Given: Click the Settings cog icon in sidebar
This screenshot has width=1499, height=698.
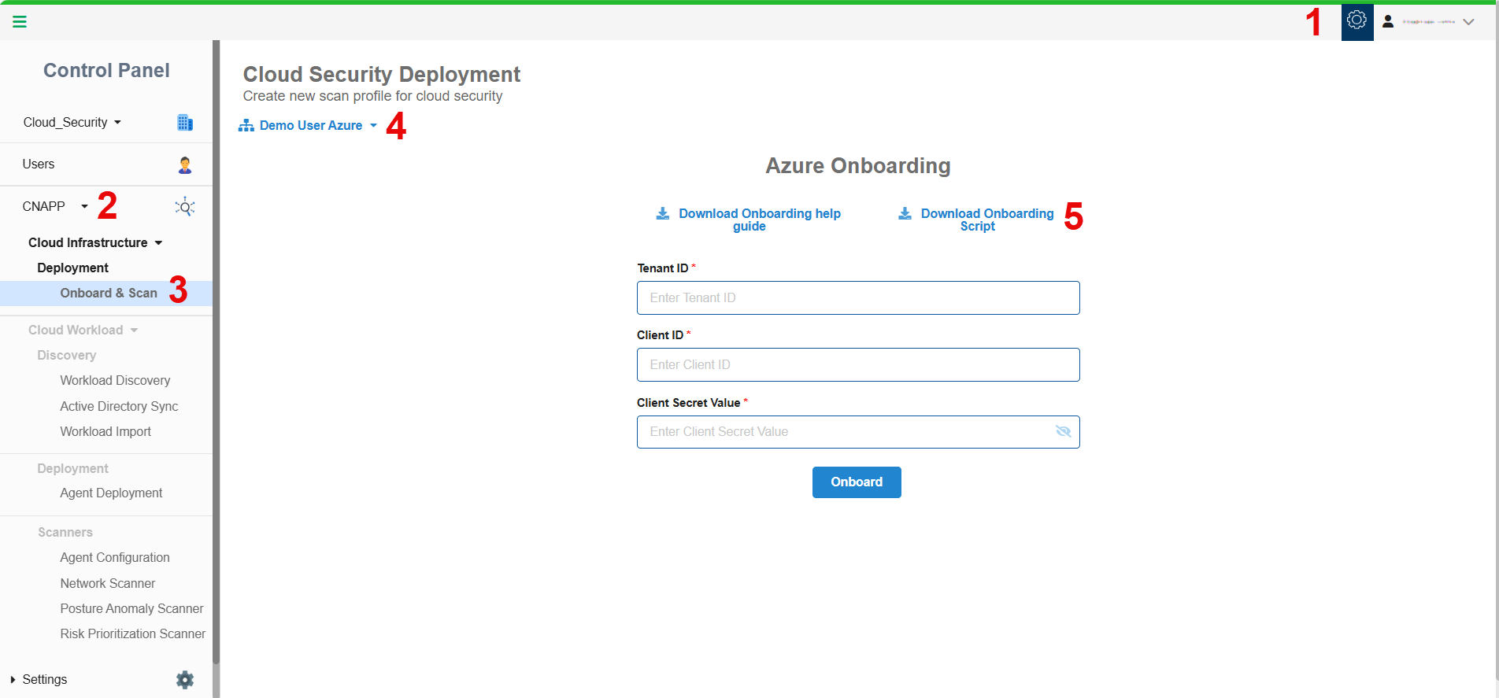Looking at the screenshot, I should click(185, 680).
